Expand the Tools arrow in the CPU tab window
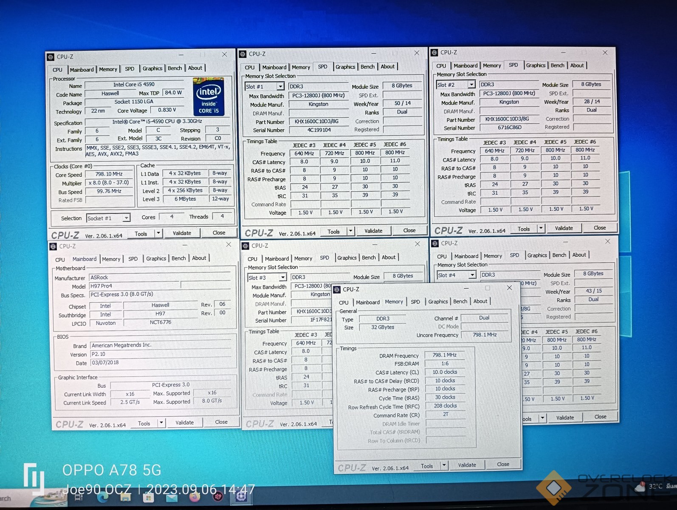The image size is (677, 510). tap(158, 233)
